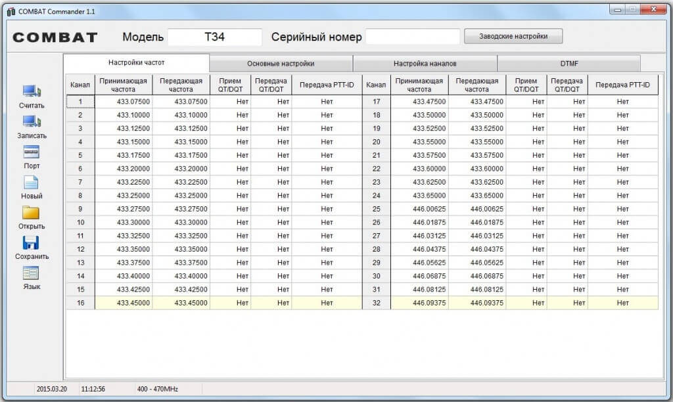Open the Настройка каналов tab

[425, 64]
